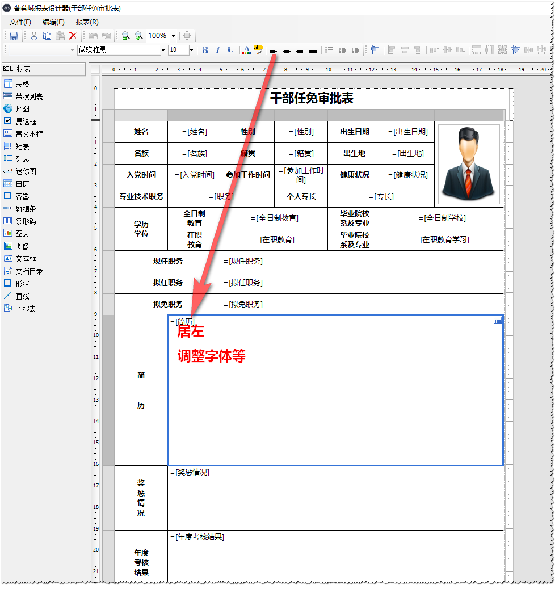Open the 文件(F) menu
This screenshot has width=559, height=589.
(20, 22)
